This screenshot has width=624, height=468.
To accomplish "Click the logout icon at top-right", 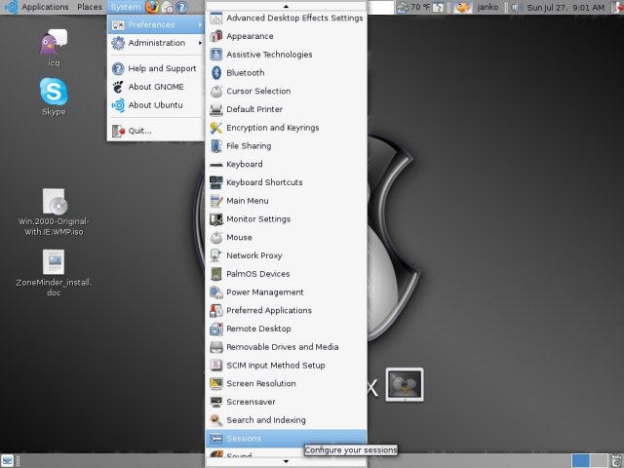I will click(x=616, y=7).
